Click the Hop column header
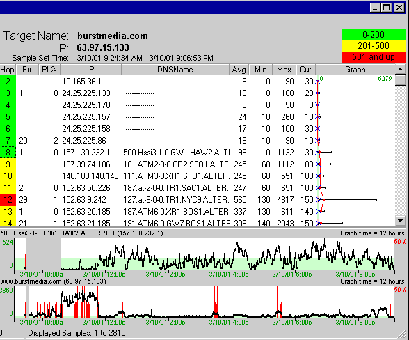The image size is (409, 340). tap(8, 70)
